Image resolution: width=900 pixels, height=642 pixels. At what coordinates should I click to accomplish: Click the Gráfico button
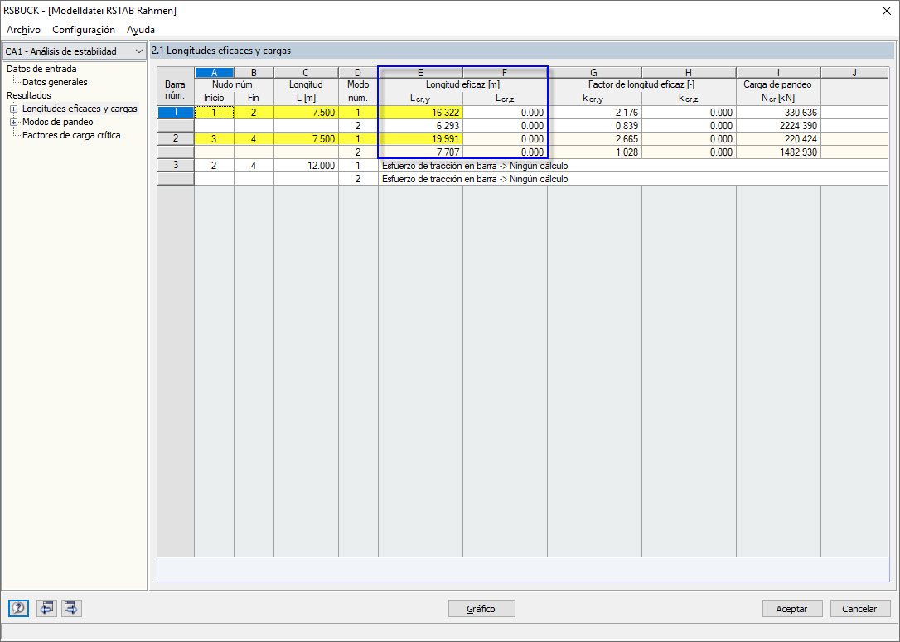click(x=481, y=609)
